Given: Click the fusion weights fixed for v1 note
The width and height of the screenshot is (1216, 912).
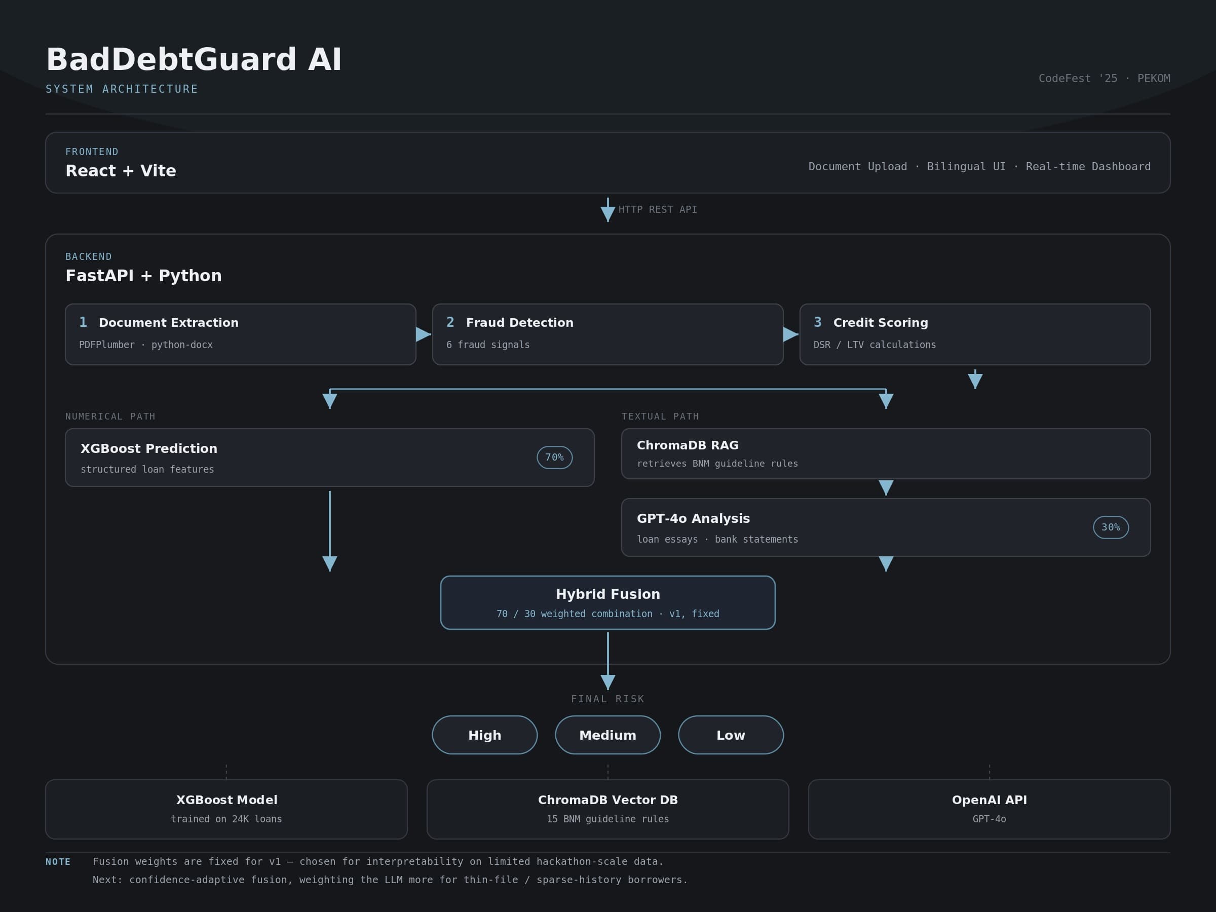Looking at the screenshot, I should 378,861.
